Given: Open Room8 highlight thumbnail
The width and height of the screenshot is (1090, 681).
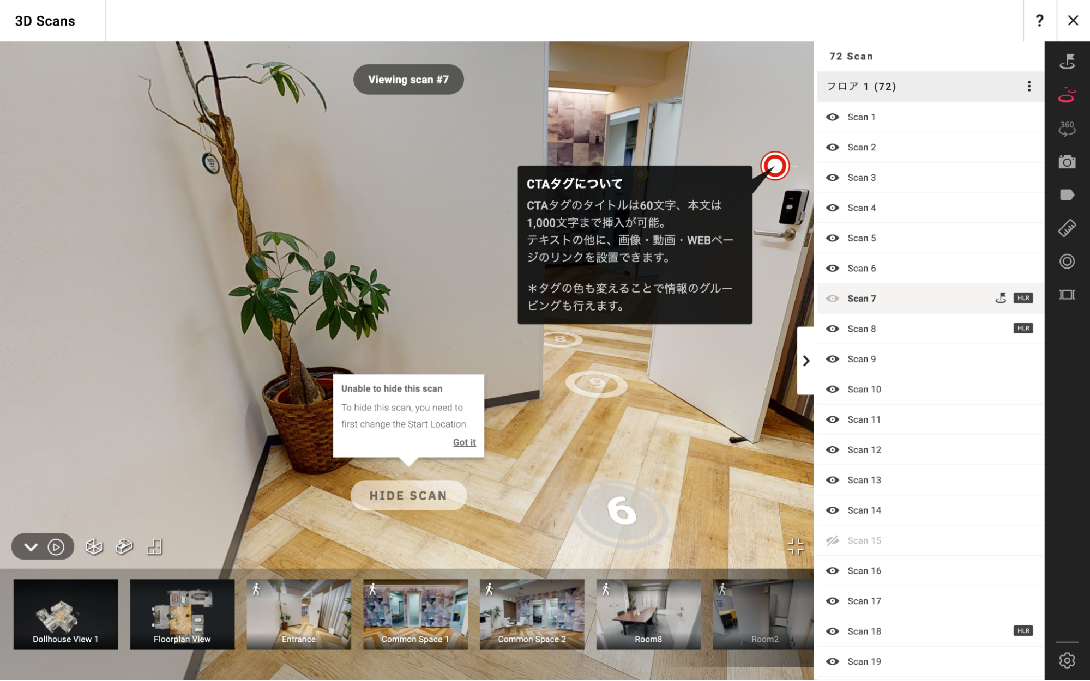Looking at the screenshot, I should 648,614.
